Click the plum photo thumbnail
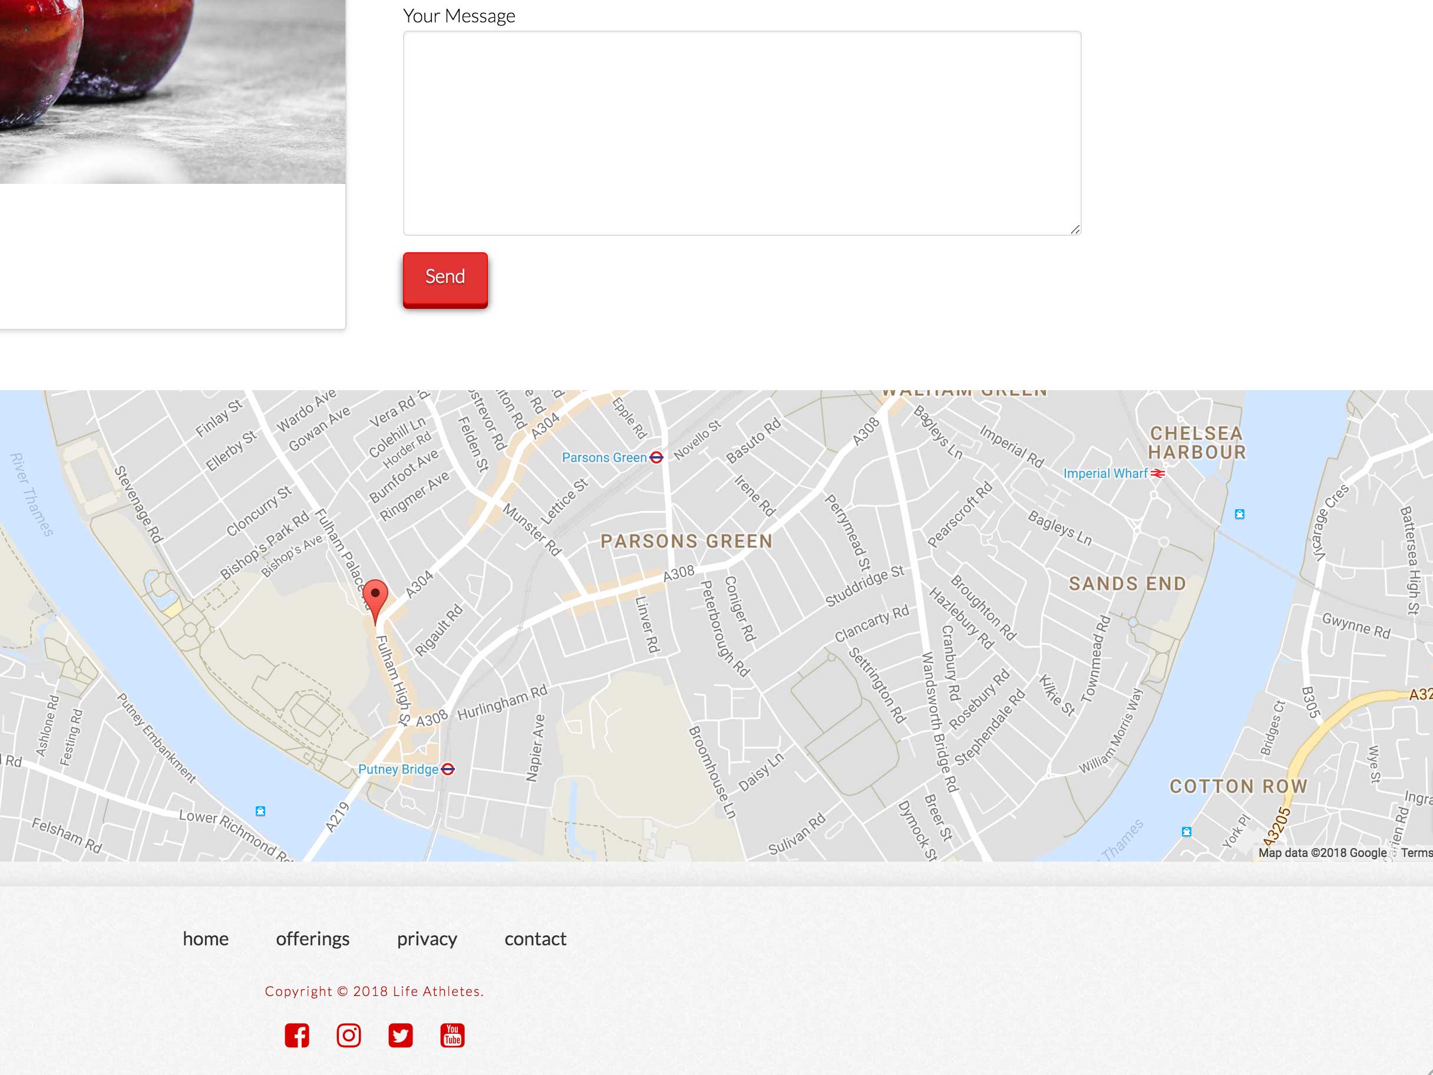This screenshot has height=1075, width=1433. (x=172, y=91)
